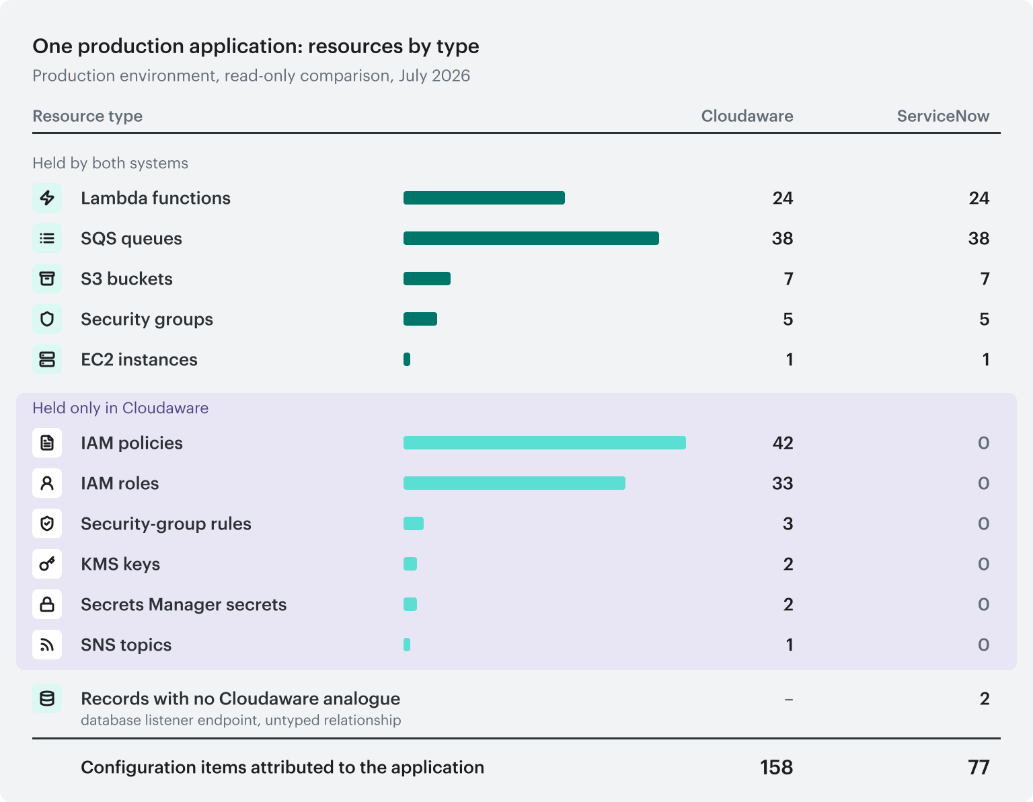Click the database icon beside no-analogue records
Viewport: 1033px width, 802px height.
pos(47,698)
